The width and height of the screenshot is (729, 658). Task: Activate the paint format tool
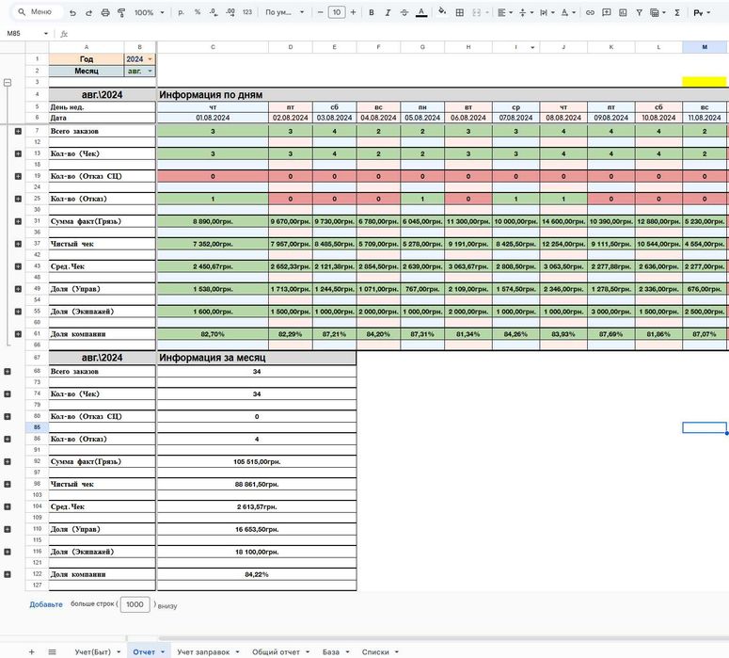click(x=121, y=12)
